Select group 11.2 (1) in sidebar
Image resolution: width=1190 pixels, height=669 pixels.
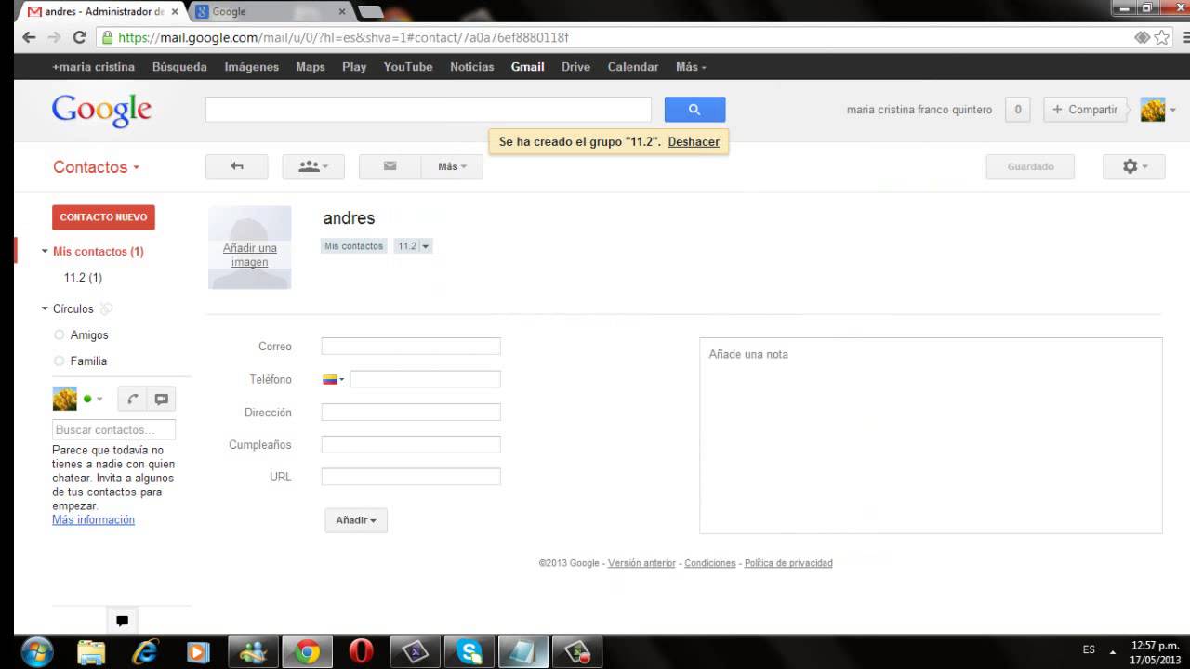[83, 278]
